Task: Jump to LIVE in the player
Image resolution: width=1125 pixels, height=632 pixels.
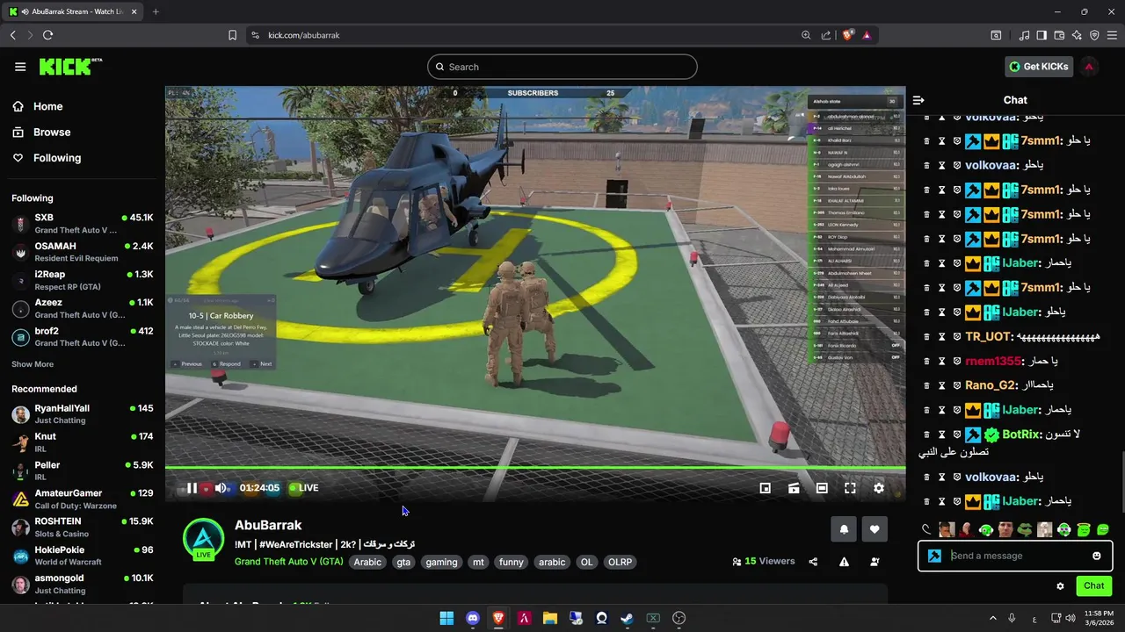Action: pyautogui.click(x=304, y=488)
